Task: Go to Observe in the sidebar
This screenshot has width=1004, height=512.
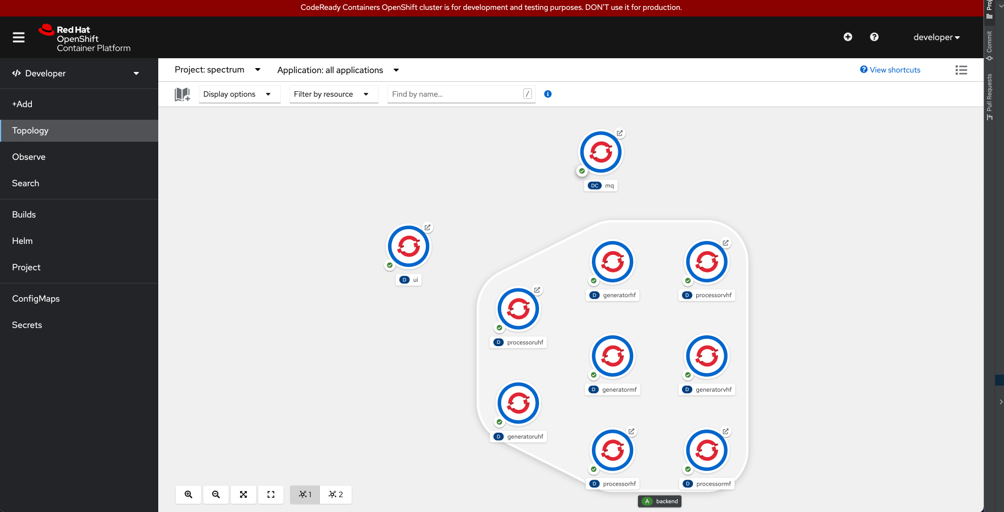Action: [x=79, y=157]
